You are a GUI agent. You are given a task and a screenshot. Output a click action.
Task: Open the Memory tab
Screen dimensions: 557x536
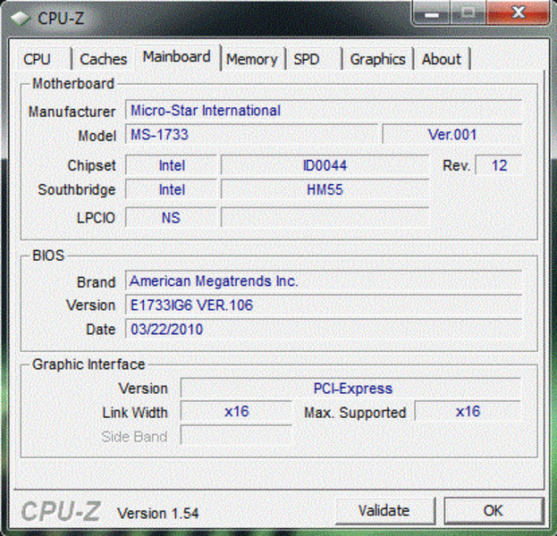pos(252,59)
